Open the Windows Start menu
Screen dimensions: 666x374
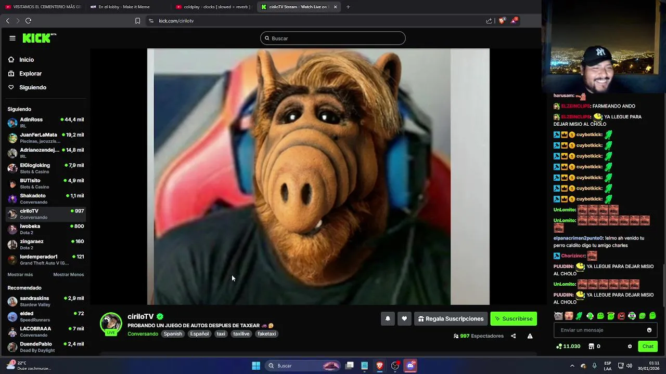pyautogui.click(x=256, y=366)
